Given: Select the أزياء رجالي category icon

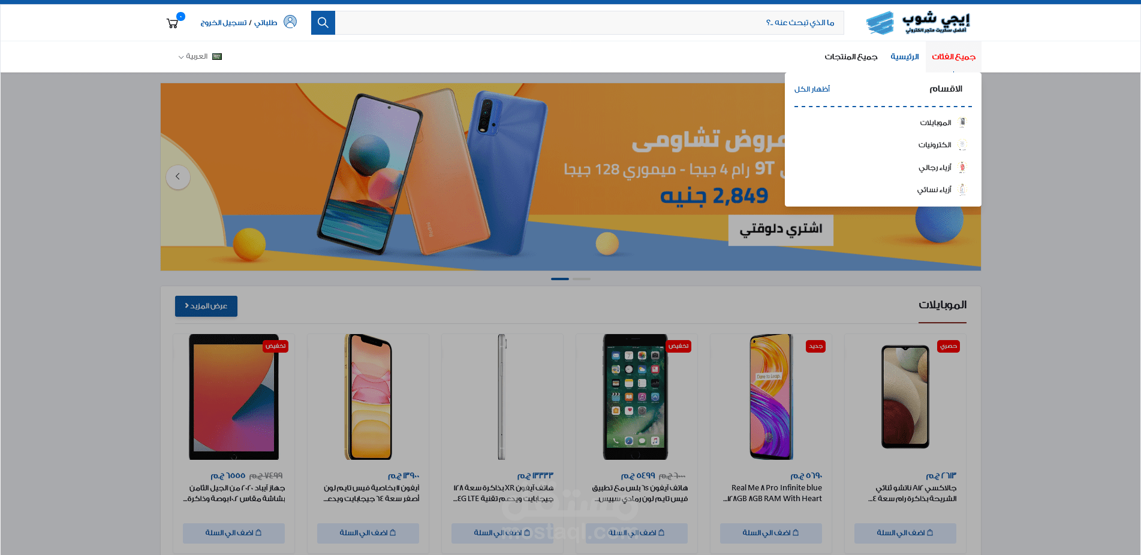Looking at the screenshot, I should pyautogui.click(x=962, y=167).
